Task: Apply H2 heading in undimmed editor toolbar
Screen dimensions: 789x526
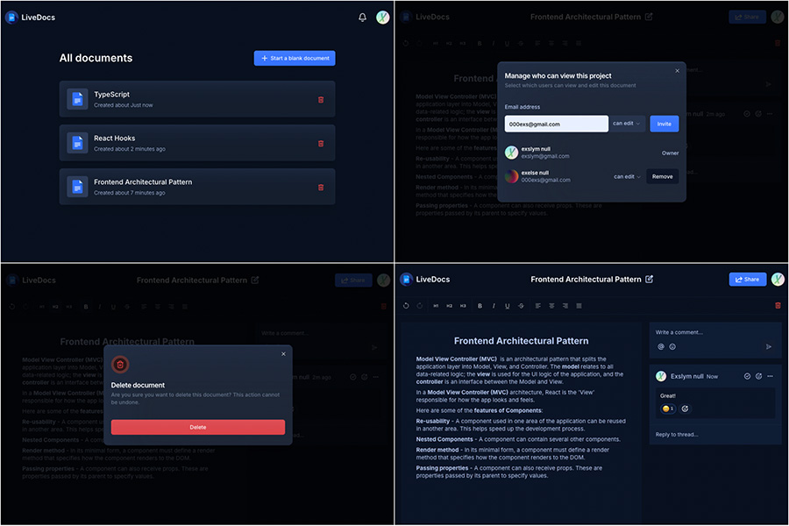Action: [x=450, y=306]
